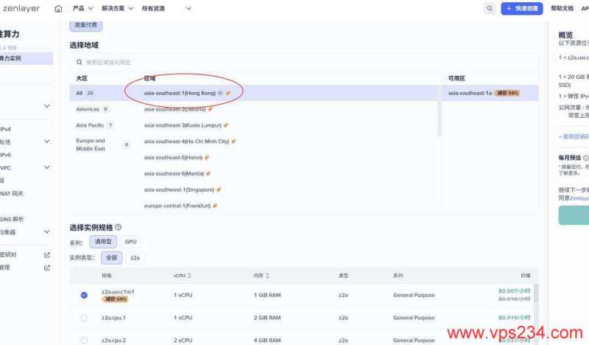
Task: Open the external link icon below 密钥对
Action: coord(47,268)
